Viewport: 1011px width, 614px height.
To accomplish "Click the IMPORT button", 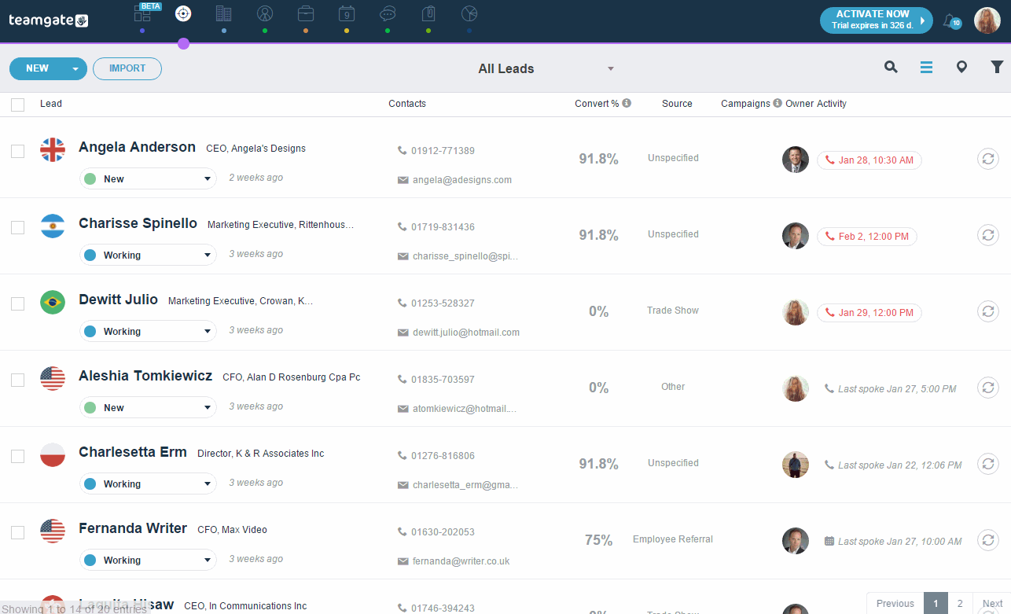I will [127, 69].
